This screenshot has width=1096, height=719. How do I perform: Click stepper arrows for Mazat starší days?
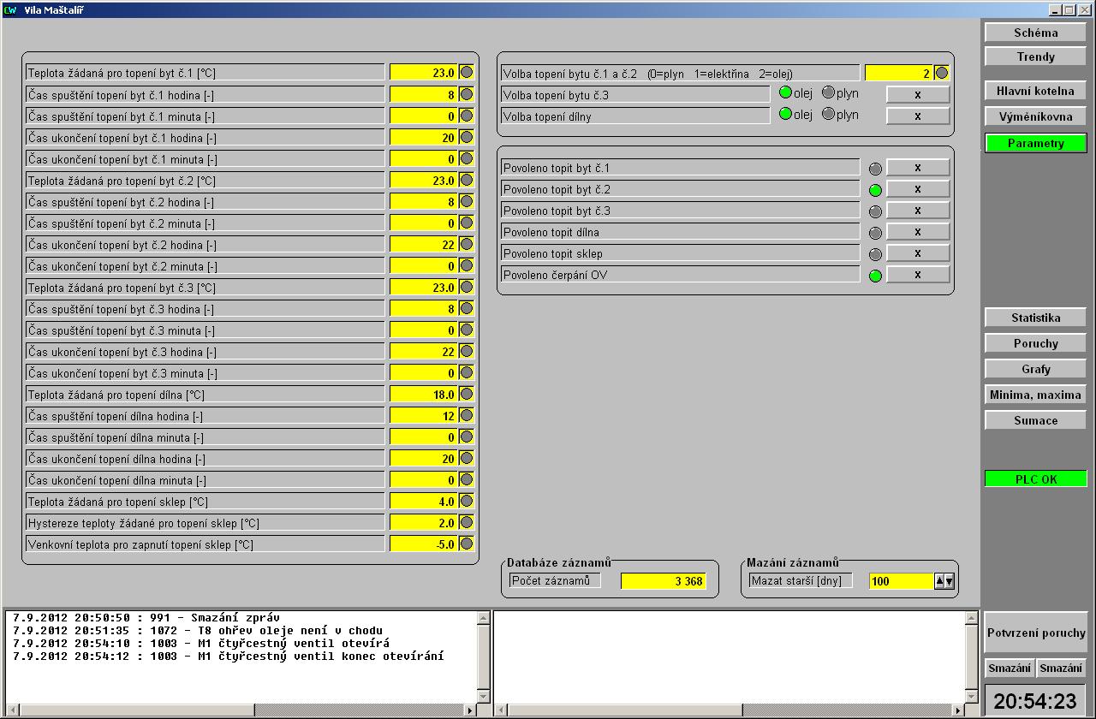click(x=944, y=581)
